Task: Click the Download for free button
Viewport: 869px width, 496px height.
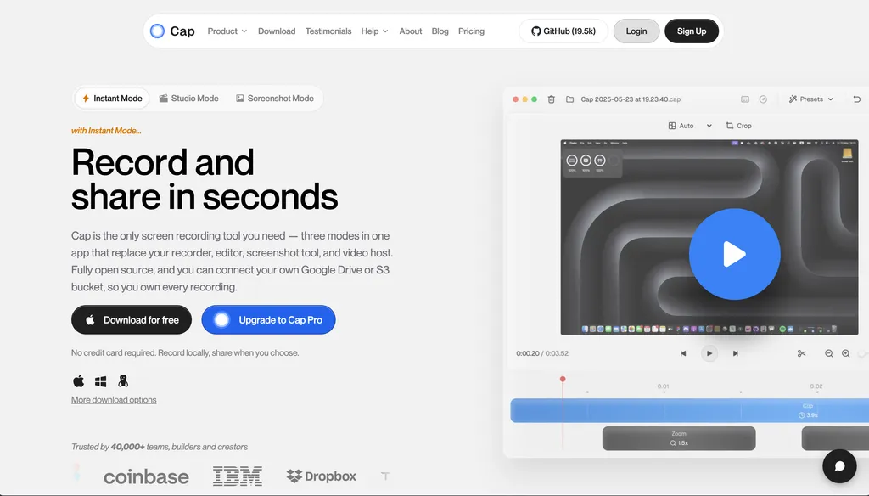Action: pyautogui.click(x=132, y=320)
